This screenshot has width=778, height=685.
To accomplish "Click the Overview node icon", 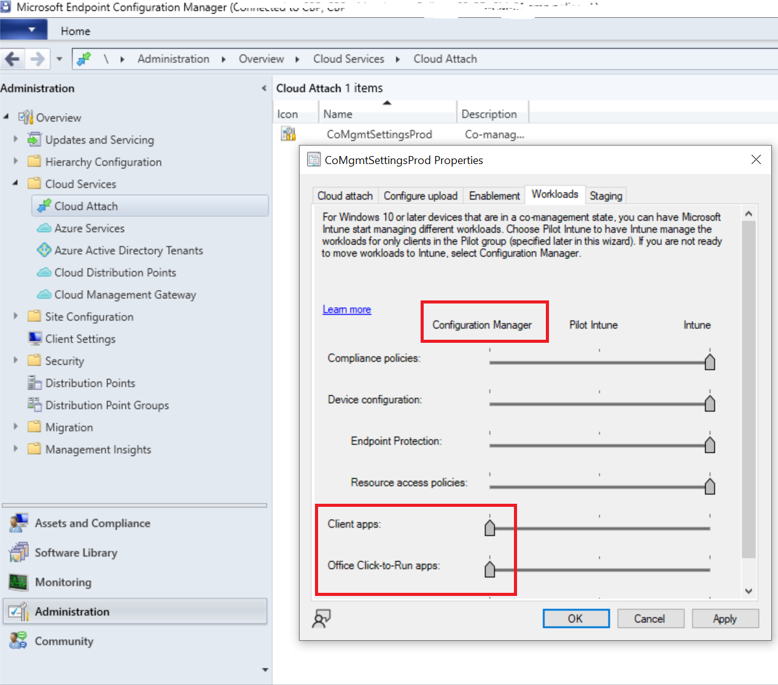I will click(25, 117).
